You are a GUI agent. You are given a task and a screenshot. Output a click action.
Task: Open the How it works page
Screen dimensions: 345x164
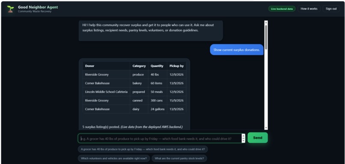click(x=309, y=9)
